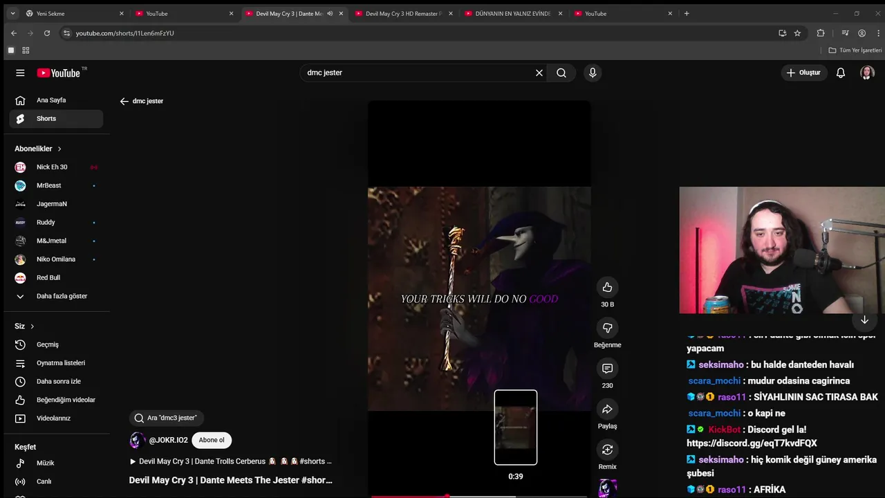Open the notifications bell
This screenshot has height=498, width=885.
[x=841, y=73]
